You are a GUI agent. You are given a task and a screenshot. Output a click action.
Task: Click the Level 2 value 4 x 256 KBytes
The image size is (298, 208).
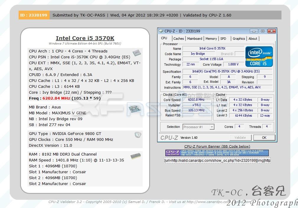243,110
